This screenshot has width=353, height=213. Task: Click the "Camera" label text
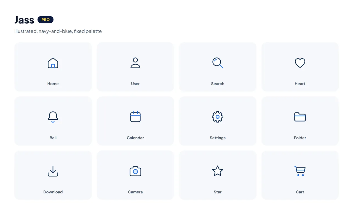(x=135, y=192)
